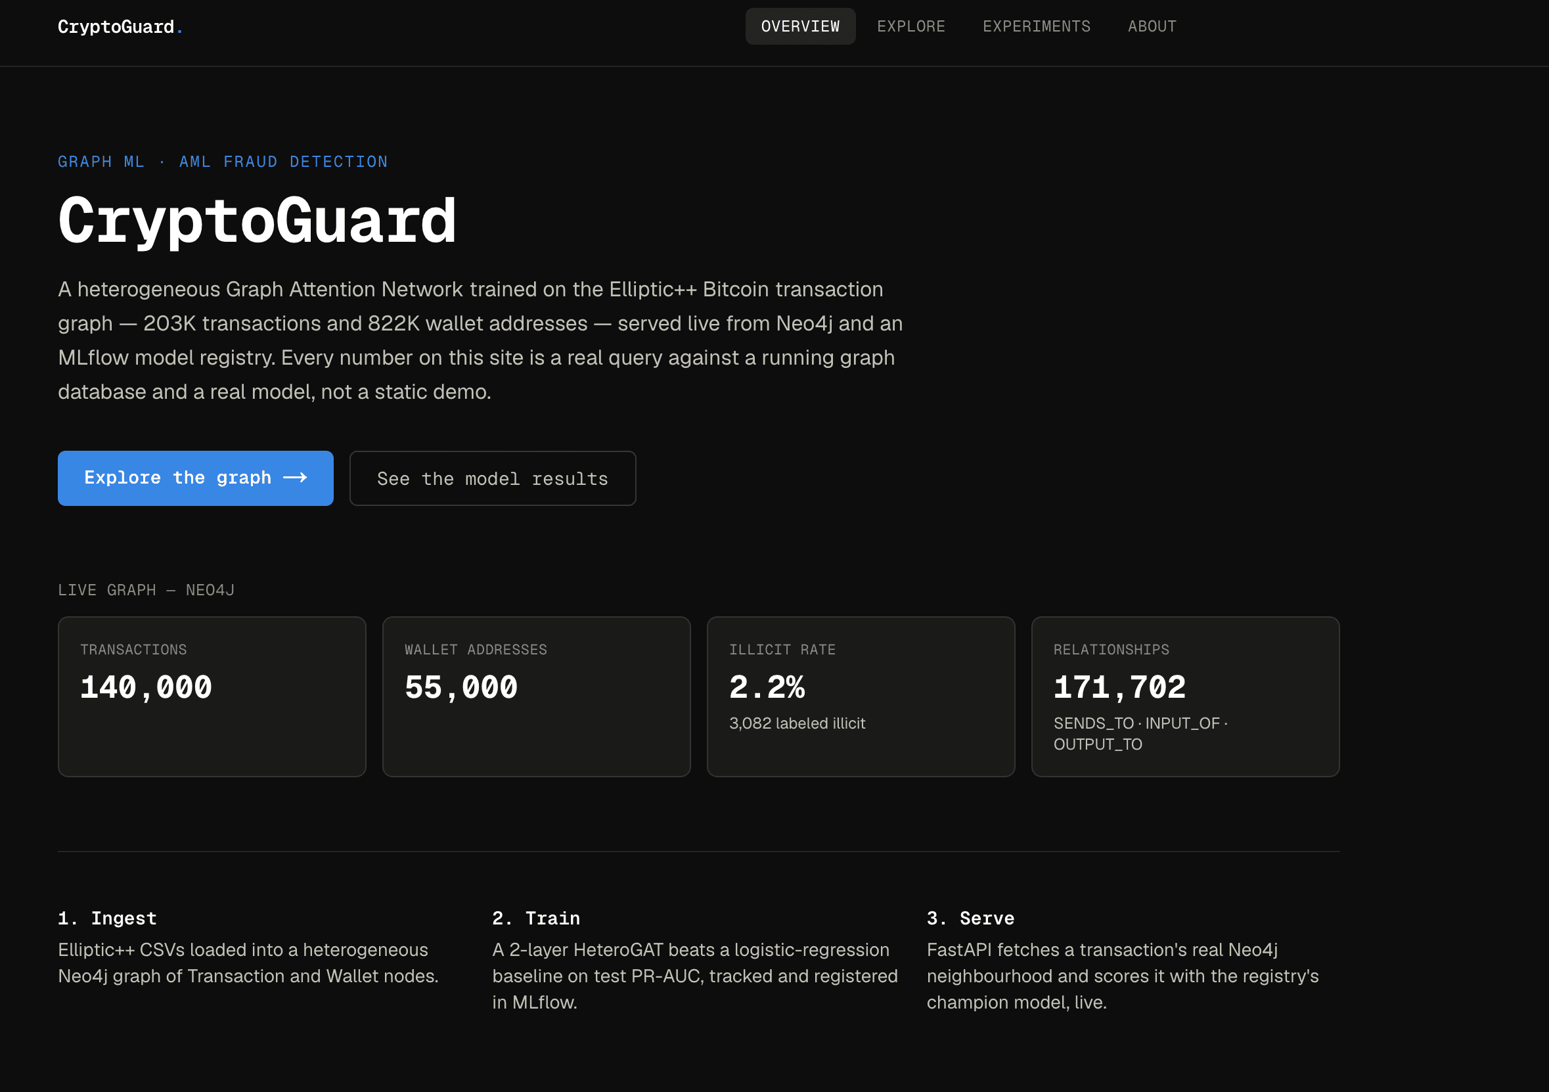Open the EXPERIMENTS nav tab
The width and height of the screenshot is (1549, 1092).
(1036, 26)
